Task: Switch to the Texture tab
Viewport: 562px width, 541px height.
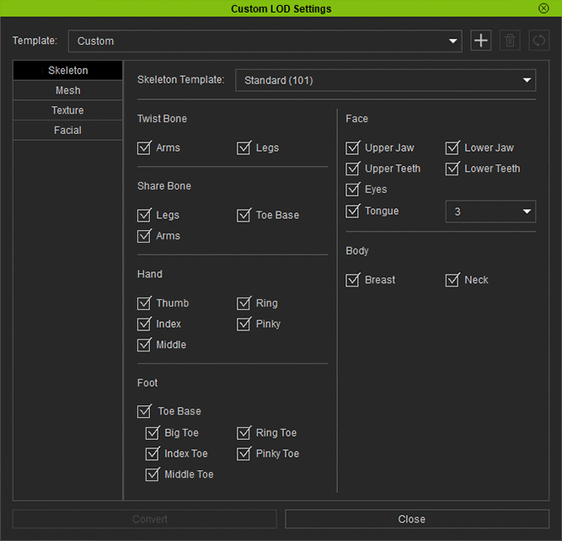Action: coord(67,110)
